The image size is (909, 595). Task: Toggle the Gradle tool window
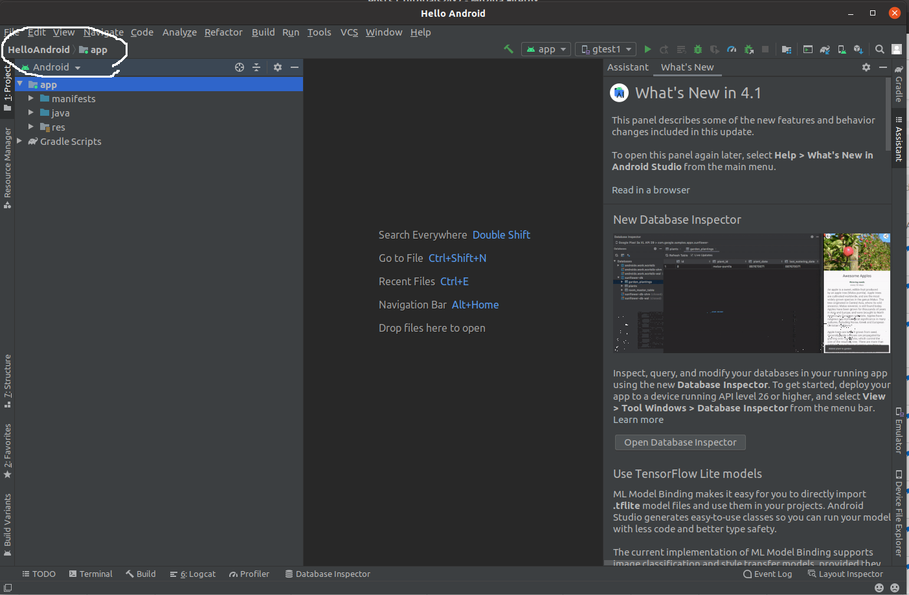899,83
